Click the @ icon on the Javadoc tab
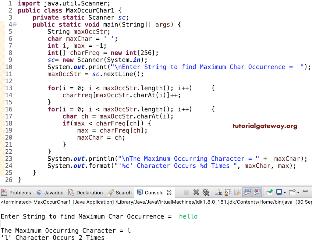312x242 pixels. (x=39, y=192)
